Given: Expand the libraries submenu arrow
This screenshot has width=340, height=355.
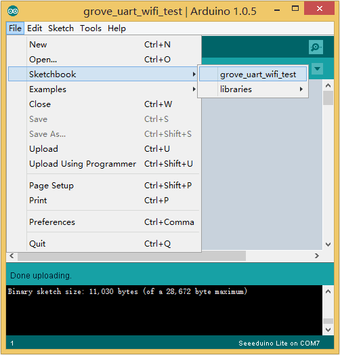Looking at the screenshot, I should [x=301, y=89].
